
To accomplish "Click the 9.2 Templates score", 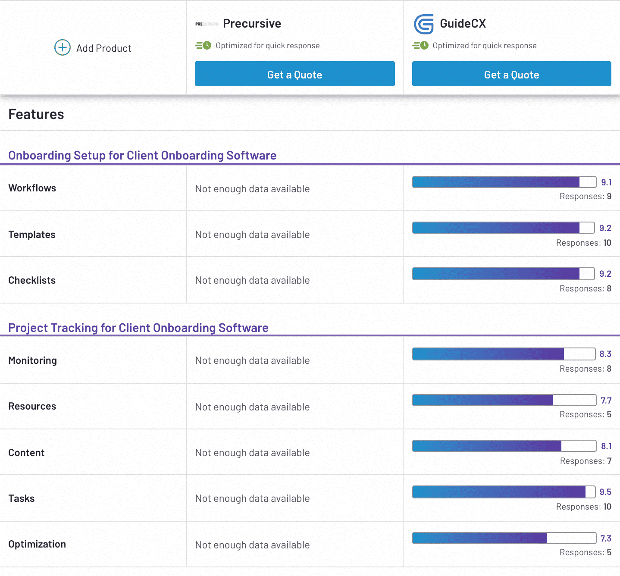I will [605, 228].
